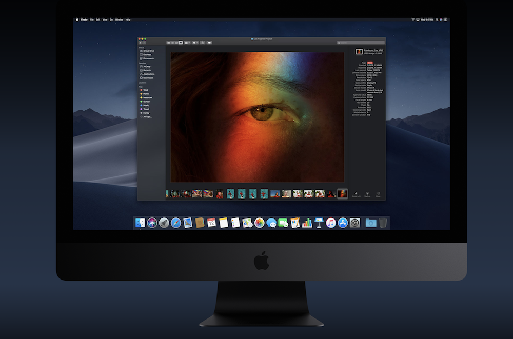The height and width of the screenshot is (339, 513).
Task: Open the Apple menu
Action: pyautogui.click(x=77, y=19)
